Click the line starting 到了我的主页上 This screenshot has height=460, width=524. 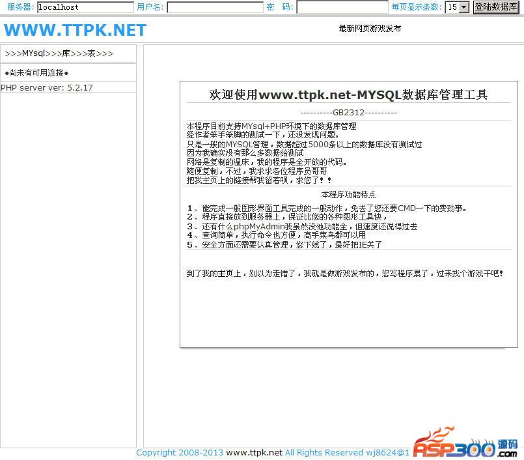(344, 273)
